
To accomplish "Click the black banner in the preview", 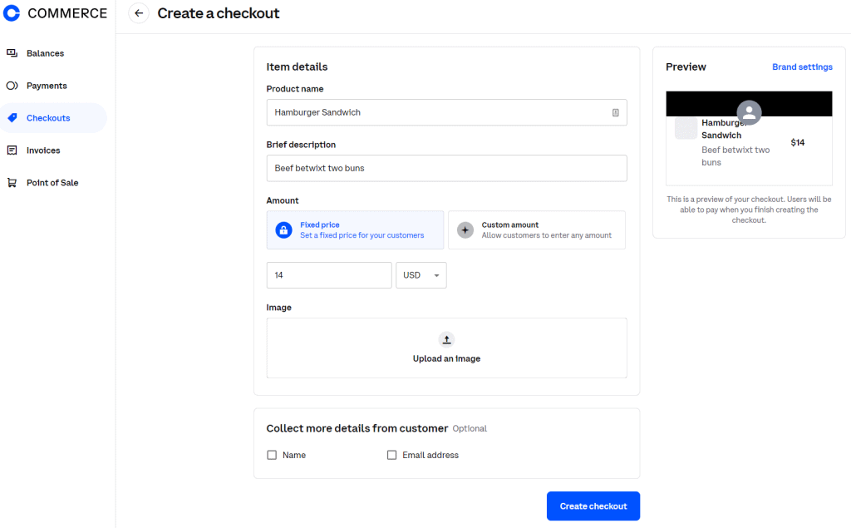I will coord(749,104).
